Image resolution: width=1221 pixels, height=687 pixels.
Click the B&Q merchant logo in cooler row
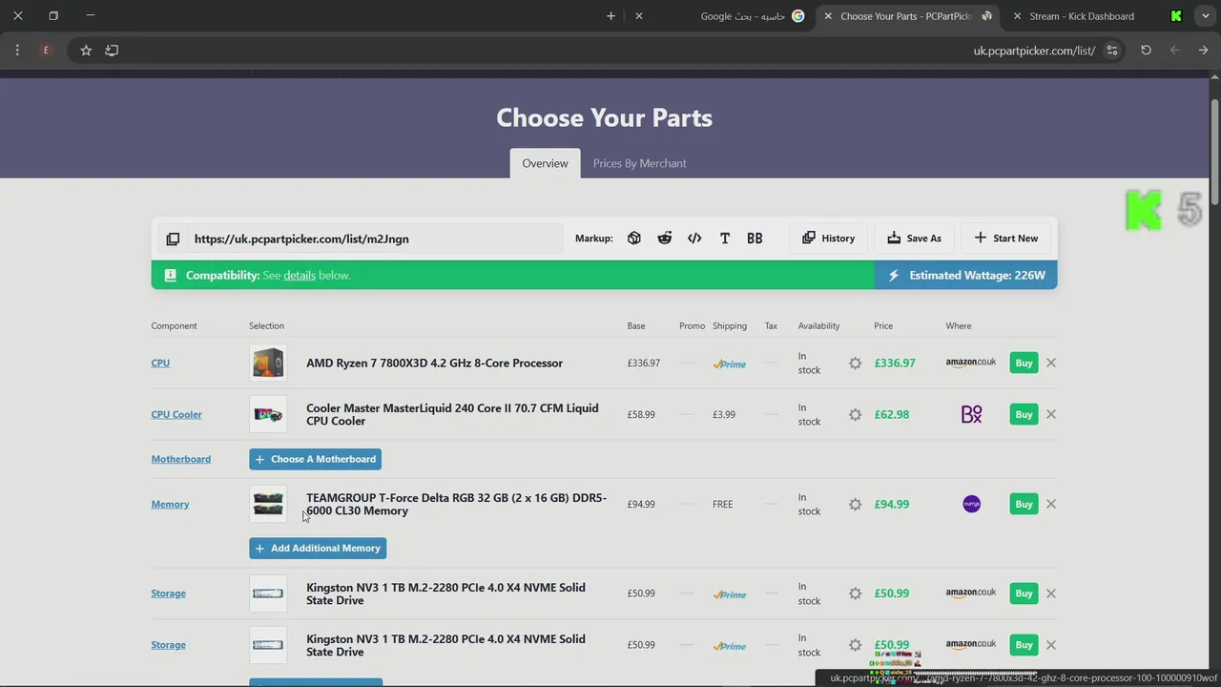pos(971,414)
